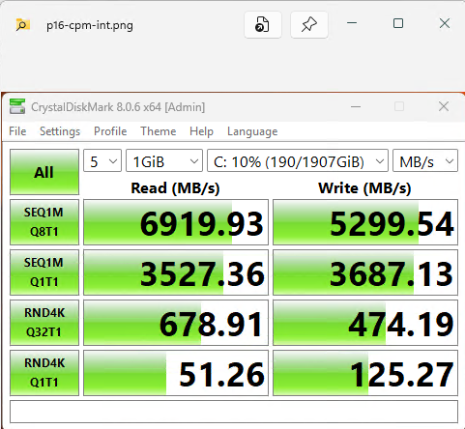Open the test count dropdown showing 5
The height and width of the screenshot is (429, 465).
tap(102, 160)
